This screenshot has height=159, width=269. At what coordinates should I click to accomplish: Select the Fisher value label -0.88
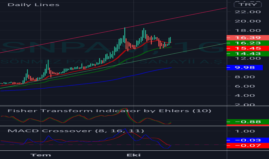point(248,122)
